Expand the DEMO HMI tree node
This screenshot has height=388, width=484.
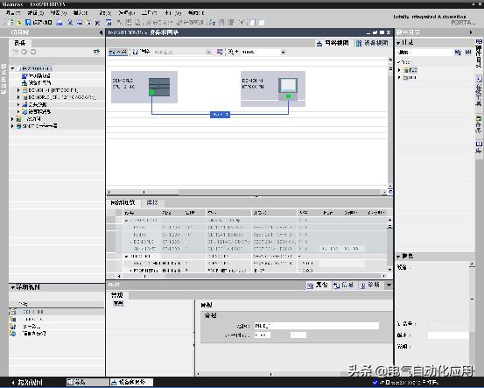[18, 90]
